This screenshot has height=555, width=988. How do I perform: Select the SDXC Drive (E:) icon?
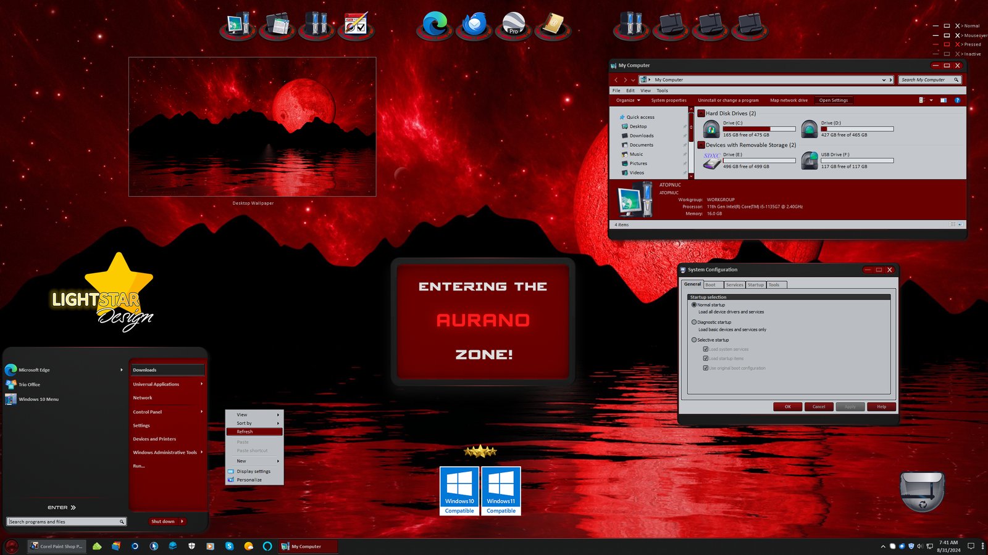click(x=711, y=160)
